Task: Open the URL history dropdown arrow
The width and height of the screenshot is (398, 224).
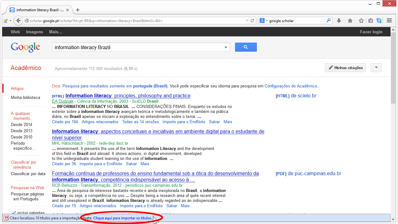Action: 247,21
